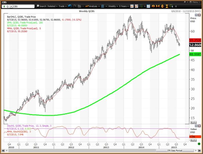The image size is (203, 154).
Task: Click the zoom region selection icon
Action: click(172, 6)
